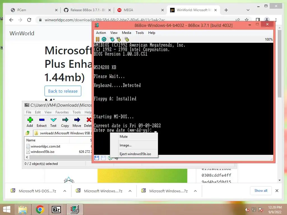Go up one folder in 7-Zip

click(x=28, y=133)
